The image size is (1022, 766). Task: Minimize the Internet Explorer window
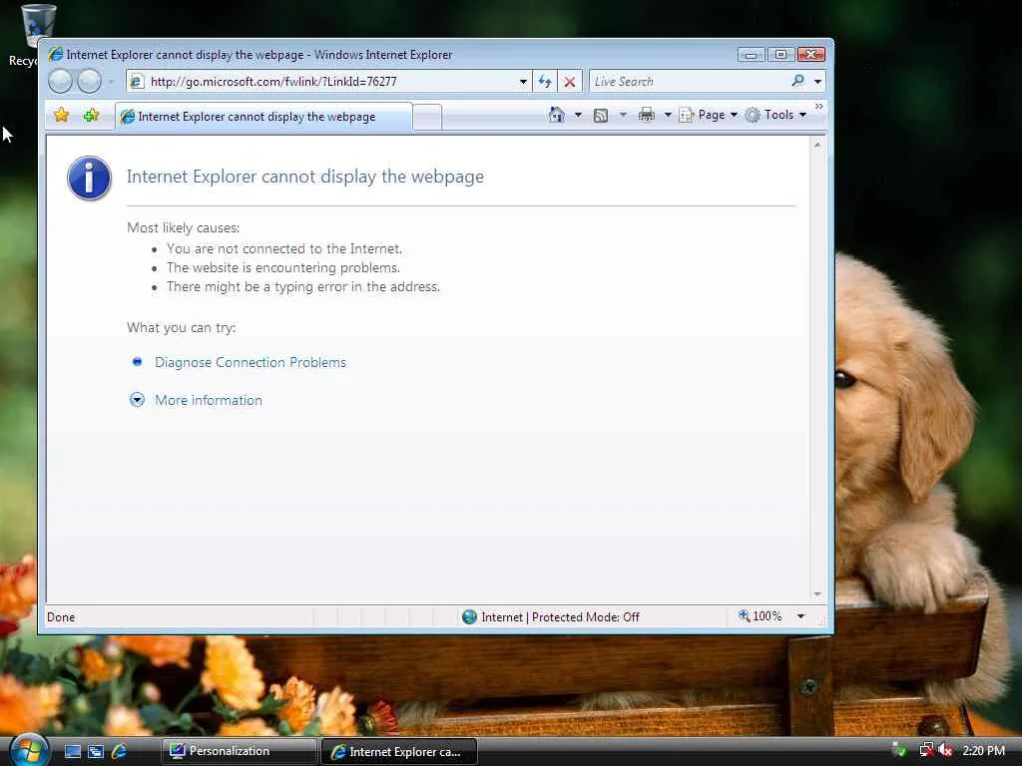pyautogui.click(x=751, y=55)
